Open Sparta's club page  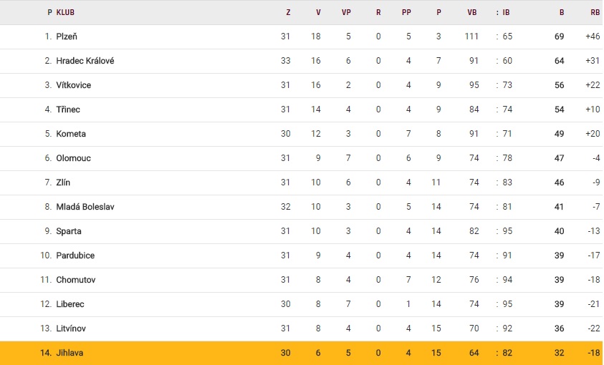(69, 231)
